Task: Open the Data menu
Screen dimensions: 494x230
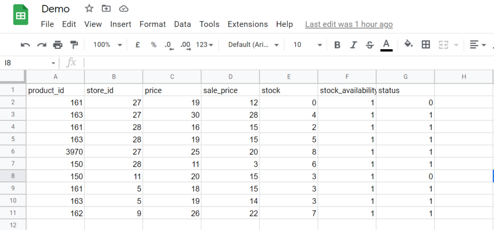Action: (182, 24)
